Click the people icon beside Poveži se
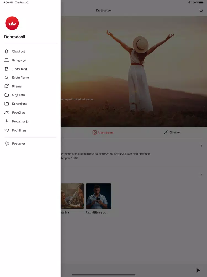 tap(7, 112)
